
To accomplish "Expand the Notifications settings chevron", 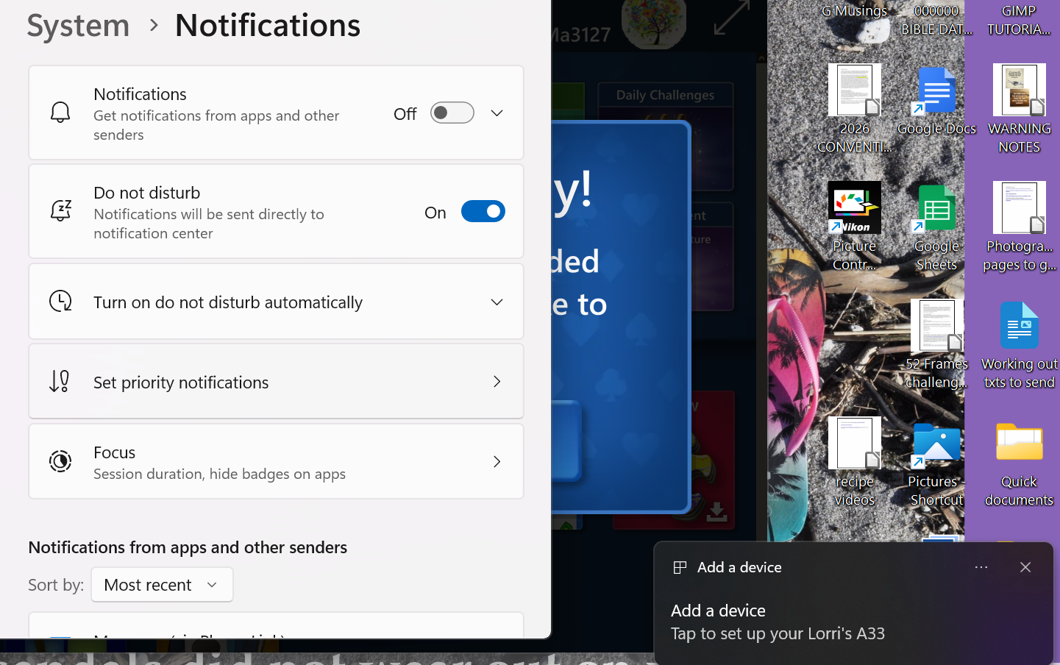I will [x=497, y=113].
